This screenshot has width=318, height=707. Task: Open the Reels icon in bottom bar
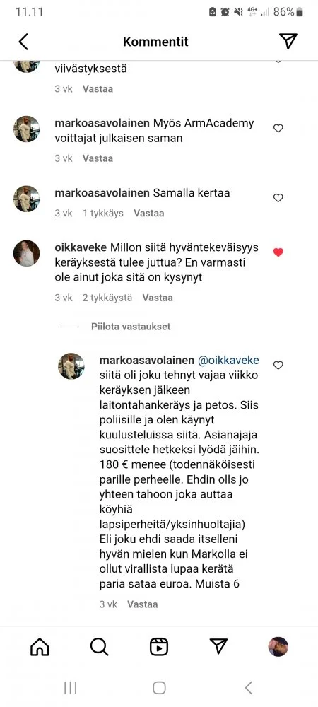158,647
